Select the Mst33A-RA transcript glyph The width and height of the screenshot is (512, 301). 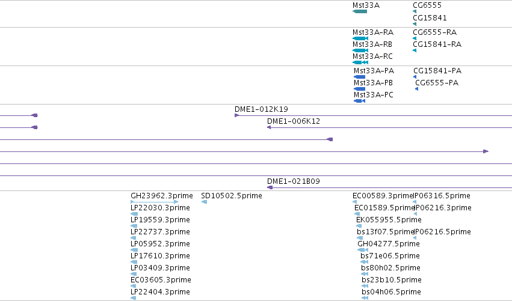click(x=360, y=38)
